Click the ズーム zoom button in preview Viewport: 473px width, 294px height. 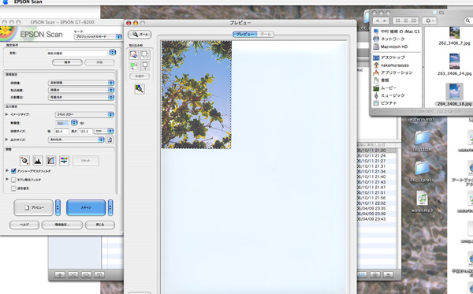coord(140,35)
